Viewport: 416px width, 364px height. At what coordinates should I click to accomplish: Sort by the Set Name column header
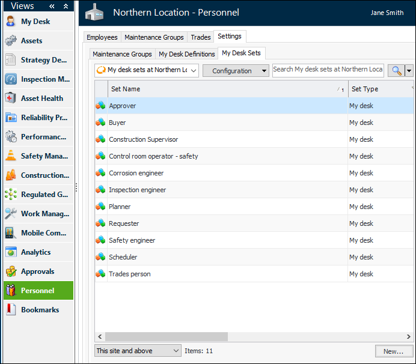(x=222, y=89)
